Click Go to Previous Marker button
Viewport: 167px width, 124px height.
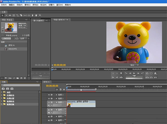(126, 73)
